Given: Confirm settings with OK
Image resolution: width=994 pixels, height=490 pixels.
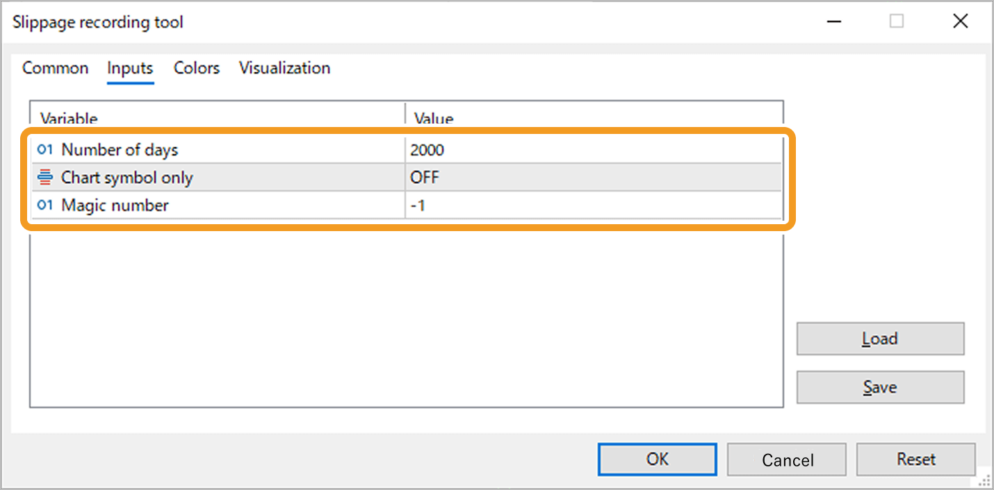Looking at the screenshot, I should click(x=657, y=459).
